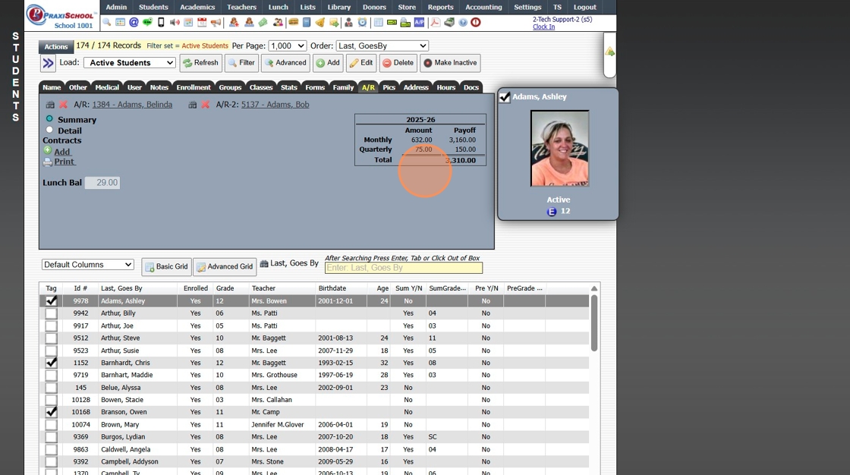Open the PDF icon in toolbar
850x475 pixels.
coord(435,22)
